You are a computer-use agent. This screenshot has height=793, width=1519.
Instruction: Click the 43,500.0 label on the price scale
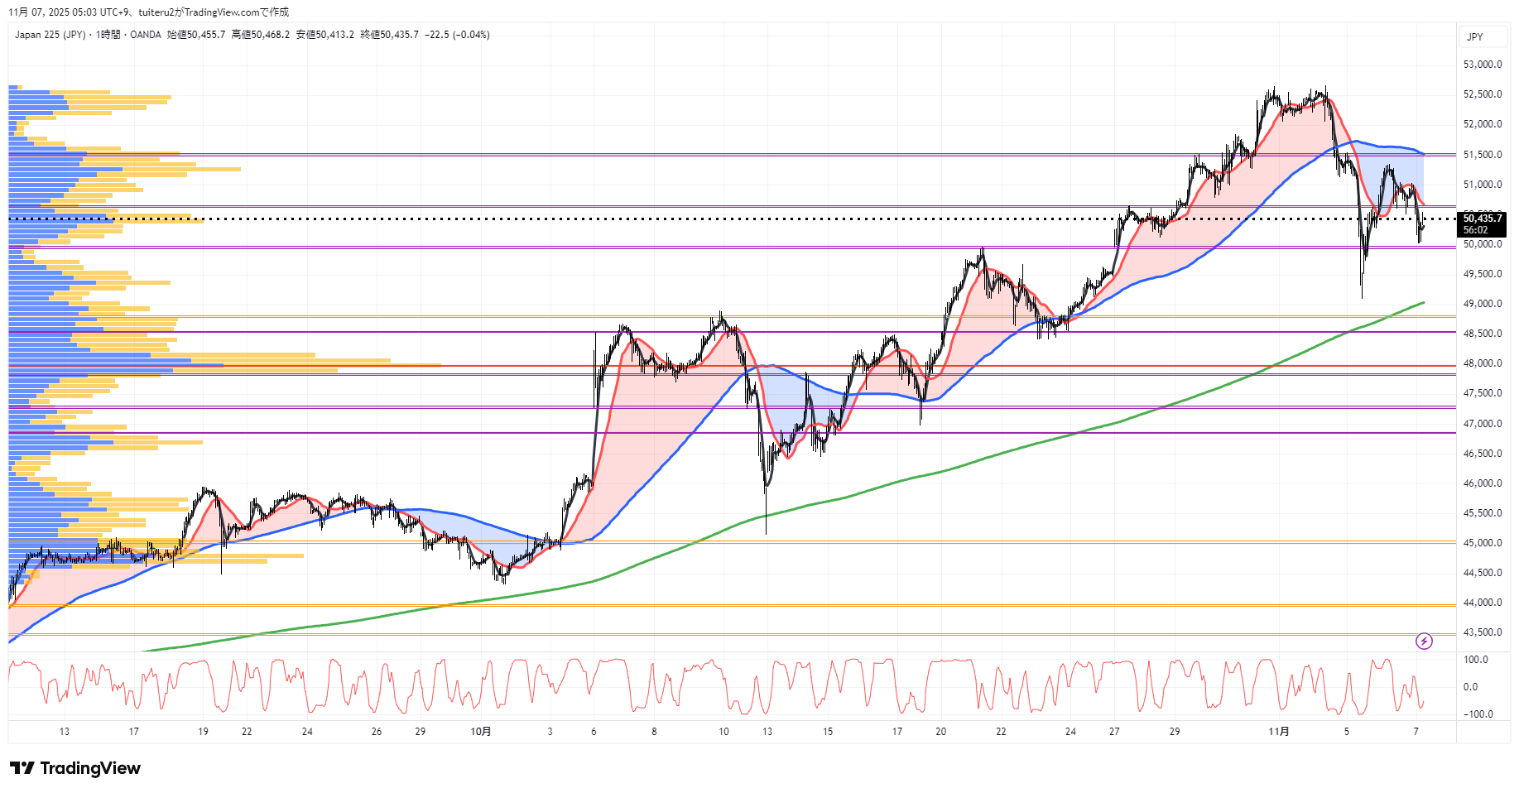(1482, 632)
